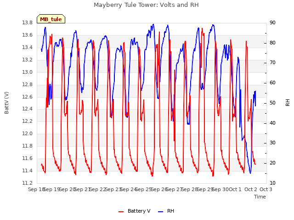Screen dimensions: 294x220
Task: Click the 30 tick on RH axis
Action: 272,143
